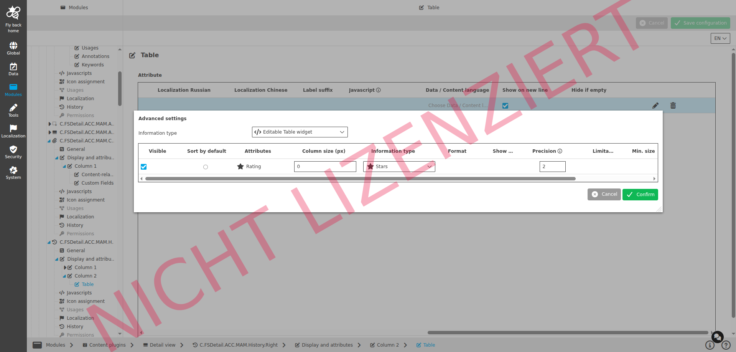Click the help question mark icon

[726, 345]
